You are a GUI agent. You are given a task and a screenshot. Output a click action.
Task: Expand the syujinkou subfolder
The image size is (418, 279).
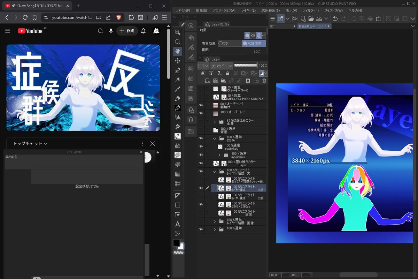pyautogui.click(x=219, y=155)
